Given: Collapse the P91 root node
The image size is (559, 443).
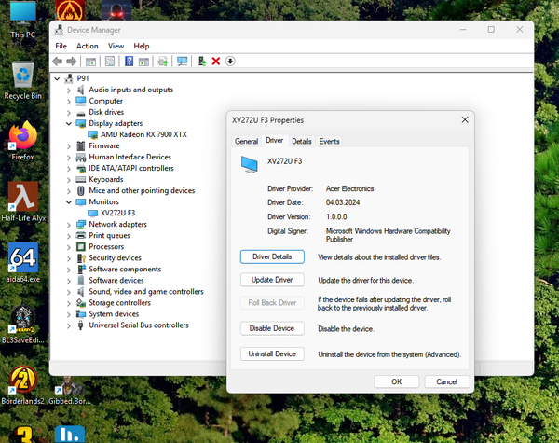Looking at the screenshot, I should click(57, 78).
